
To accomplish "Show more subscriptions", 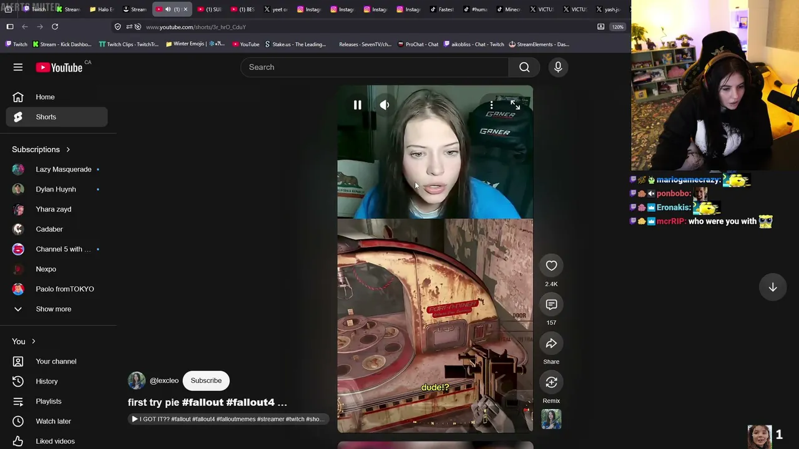I will click(x=57, y=309).
